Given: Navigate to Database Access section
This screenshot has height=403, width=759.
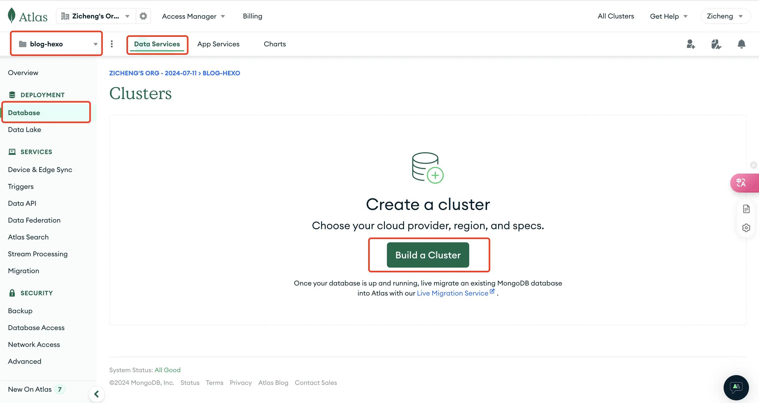Looking at the screenshot, I should [36, 327].
